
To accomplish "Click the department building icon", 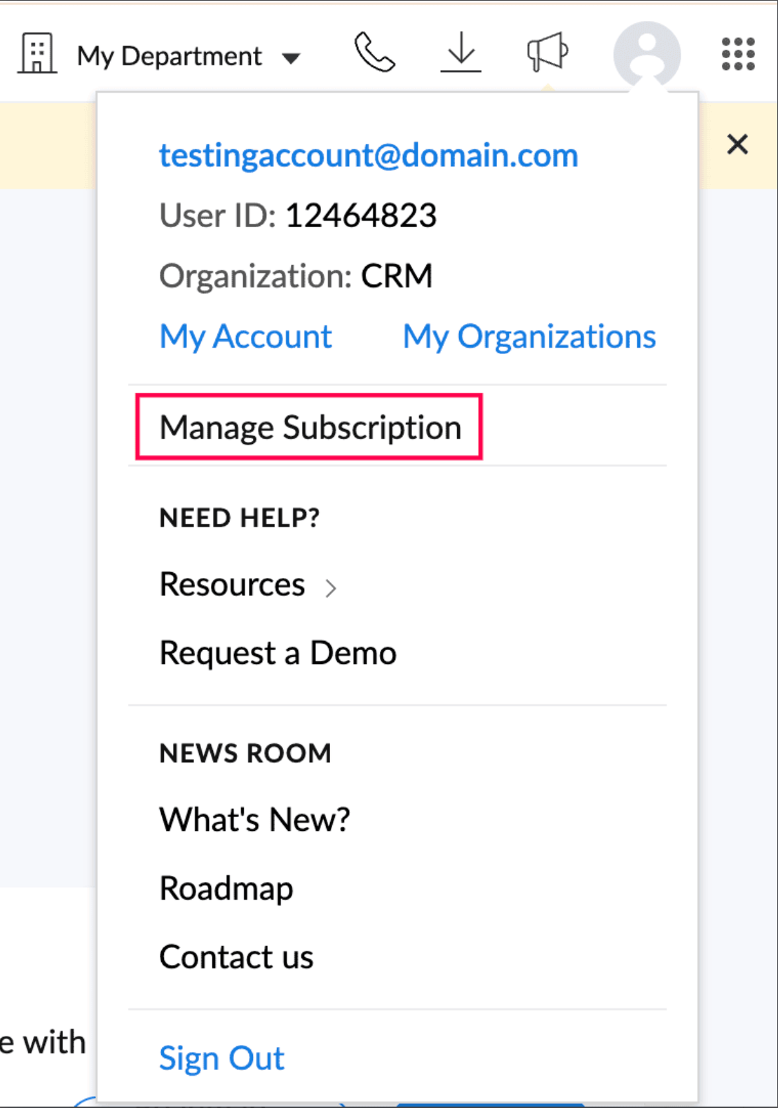I will click(37, 54).
